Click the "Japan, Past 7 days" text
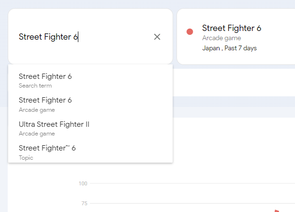The image size is (295, 212). [229, 48]
